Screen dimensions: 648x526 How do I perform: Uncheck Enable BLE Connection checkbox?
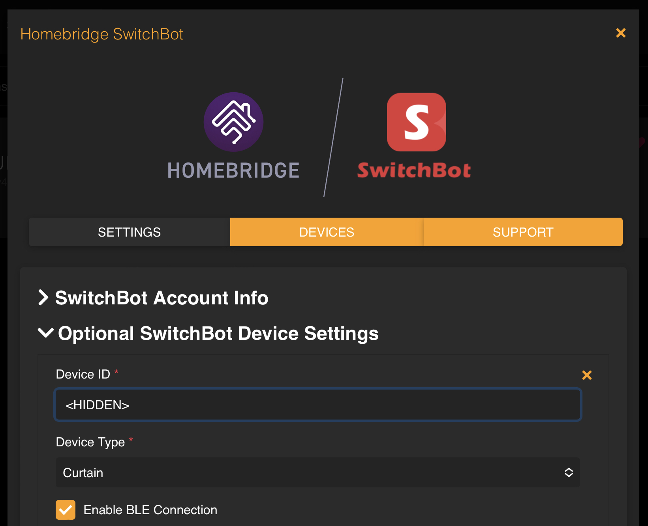[x=66, y=510]
